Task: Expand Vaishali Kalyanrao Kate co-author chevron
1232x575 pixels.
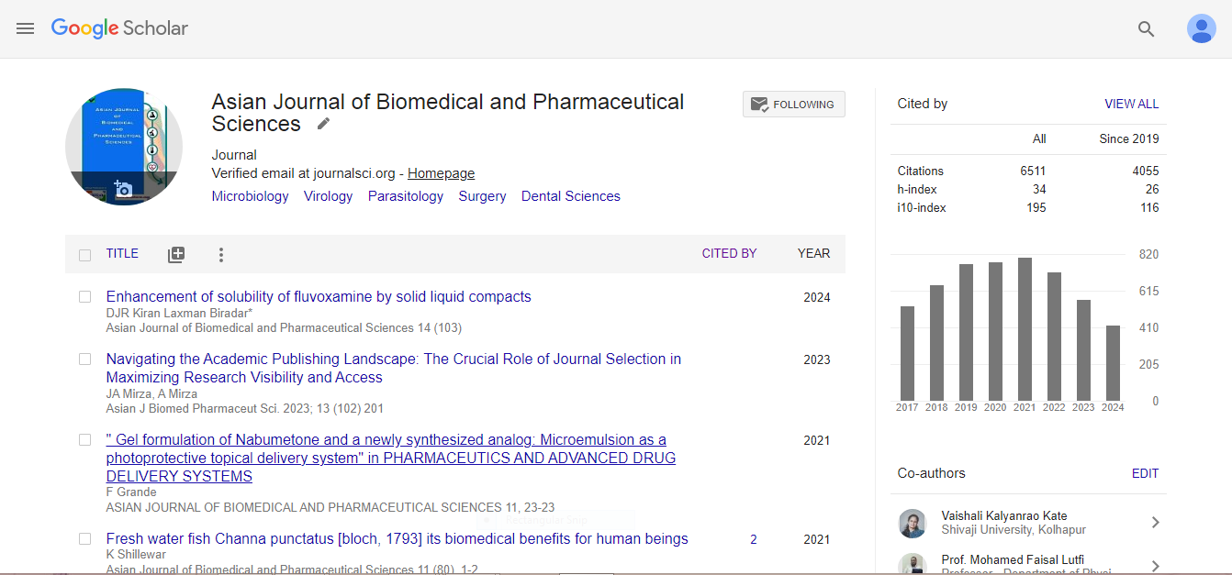Action: pos(1155,523)
